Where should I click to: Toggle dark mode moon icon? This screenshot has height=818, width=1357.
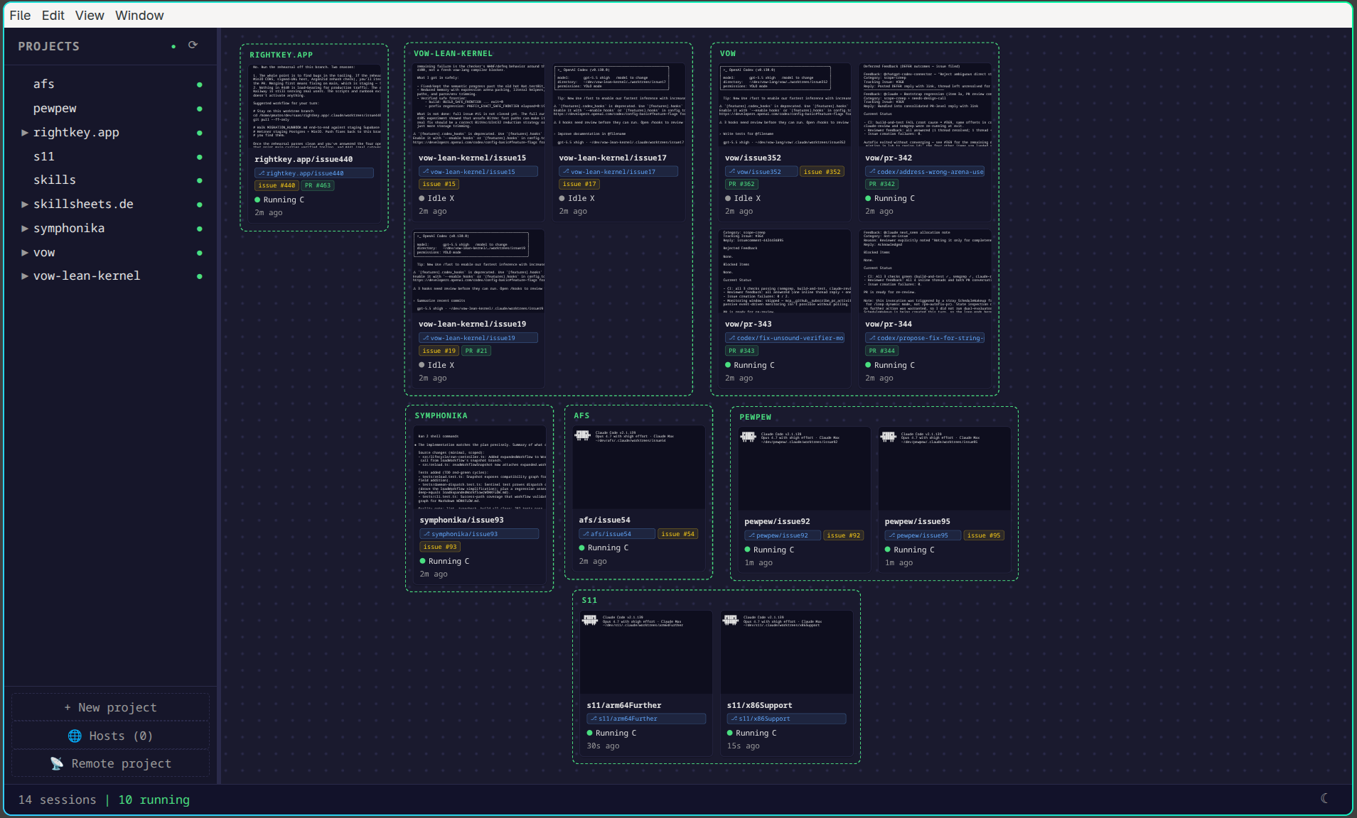point(1324,798)
